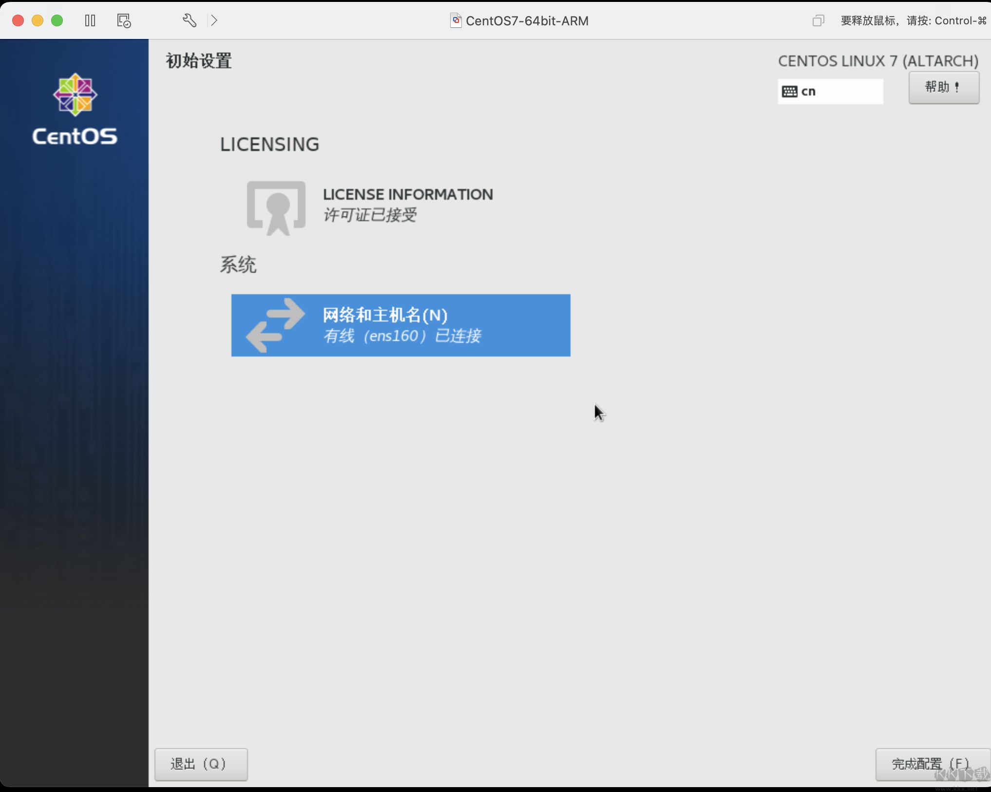Image resolution: width=991 pixels, height=792 pixels.
Task: Open virtual machine settings wrench icon
Action: (x=189, y=20)
